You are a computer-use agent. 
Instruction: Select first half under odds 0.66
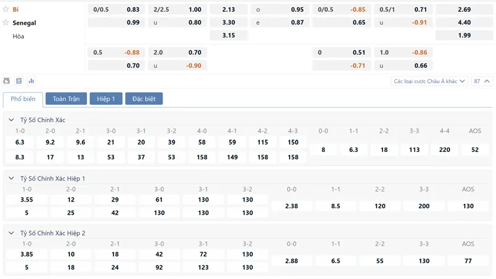(x=403, y=66)
